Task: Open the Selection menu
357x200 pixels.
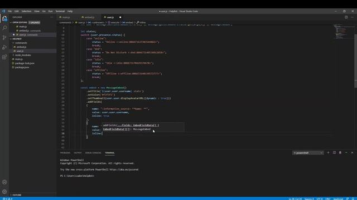Action: click(26, 11)
